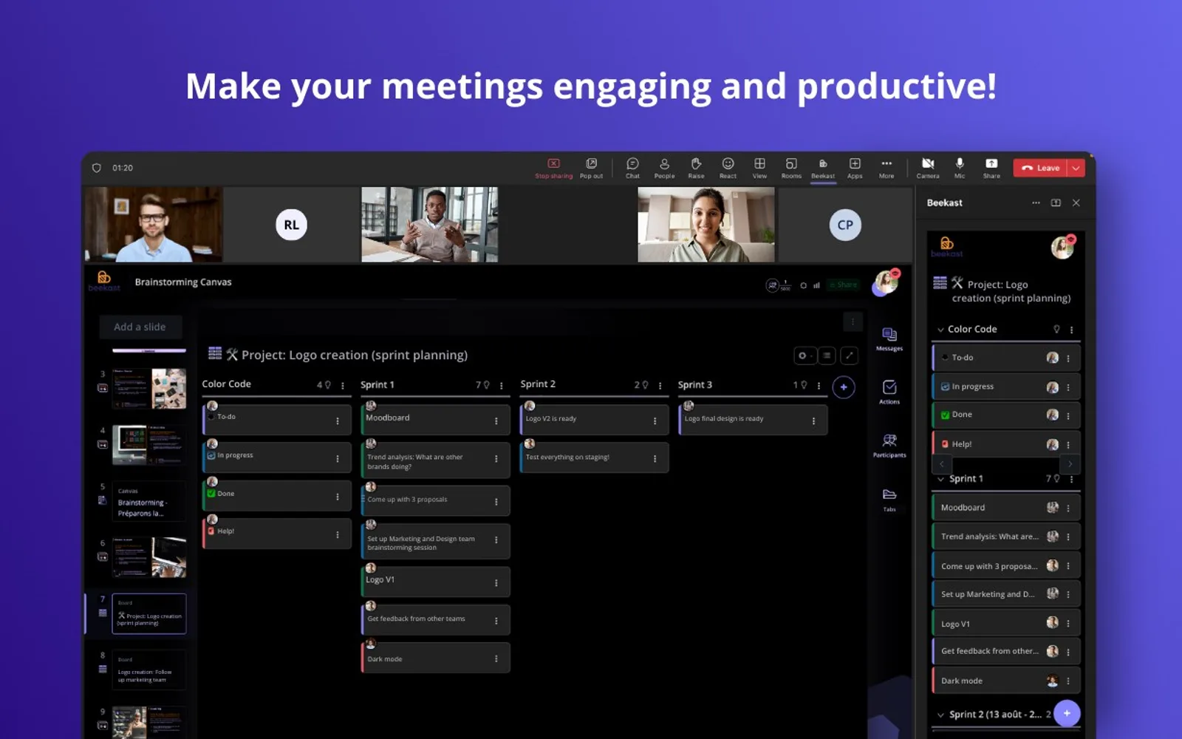Open the Leave dropdown arrow
The image size is (1182, 739).
(1076, 168)
